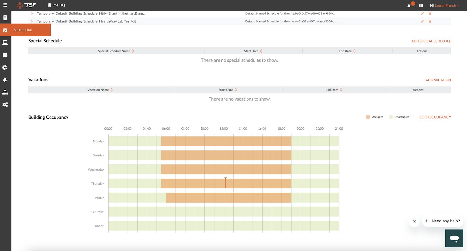Click the description for site be0c6cf7
The image size is (467, 251).
click(290, 13)
